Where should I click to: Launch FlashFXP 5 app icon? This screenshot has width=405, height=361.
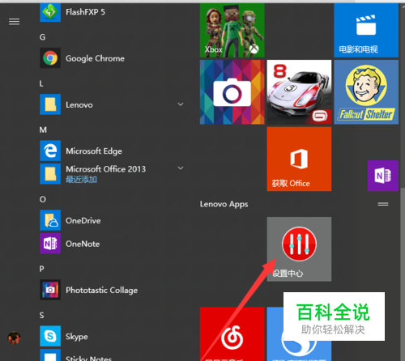50,12
